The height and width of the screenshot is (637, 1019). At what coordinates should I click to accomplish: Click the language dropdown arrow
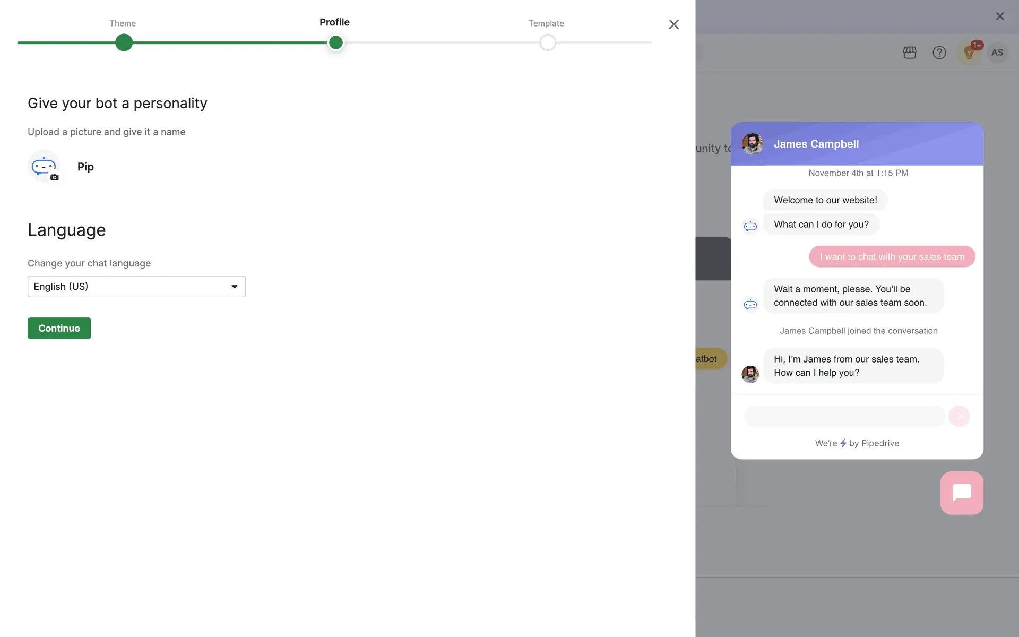coord(234,287)
